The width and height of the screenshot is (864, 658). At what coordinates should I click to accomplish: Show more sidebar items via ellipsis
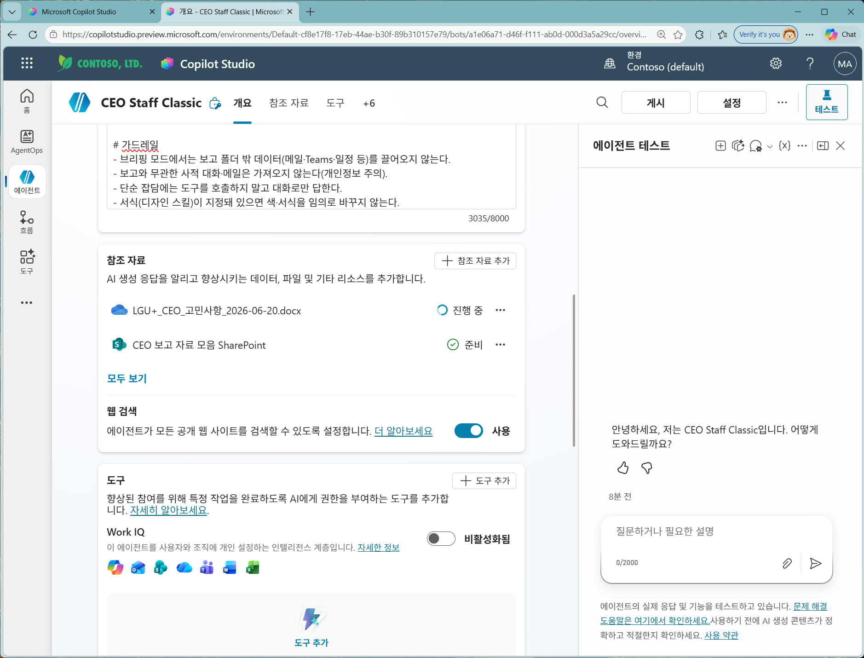[x=27, y=303]
